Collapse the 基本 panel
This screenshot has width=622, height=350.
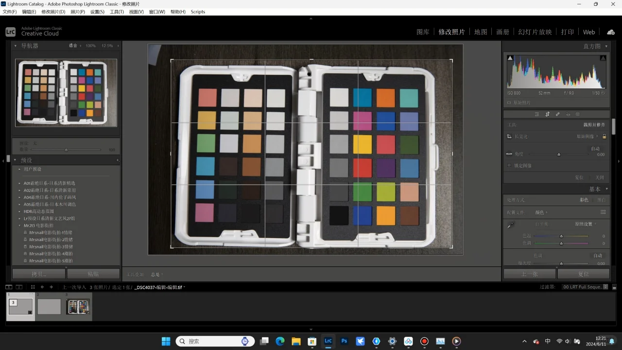coord(606,189)
